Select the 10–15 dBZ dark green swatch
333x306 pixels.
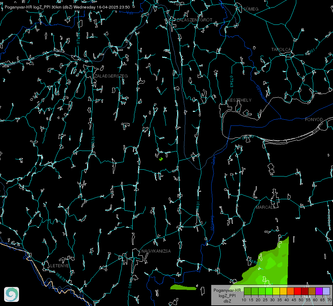(248, 291)
